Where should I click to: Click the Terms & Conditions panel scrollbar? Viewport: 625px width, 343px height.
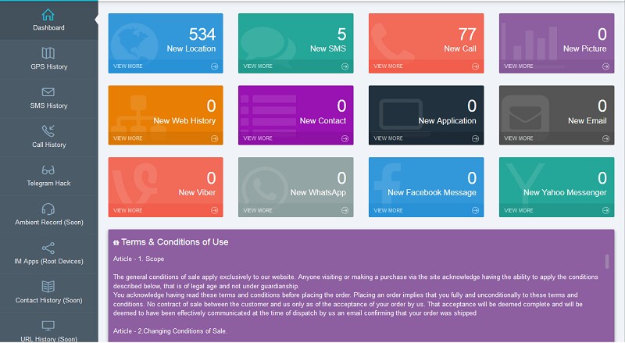607,261
